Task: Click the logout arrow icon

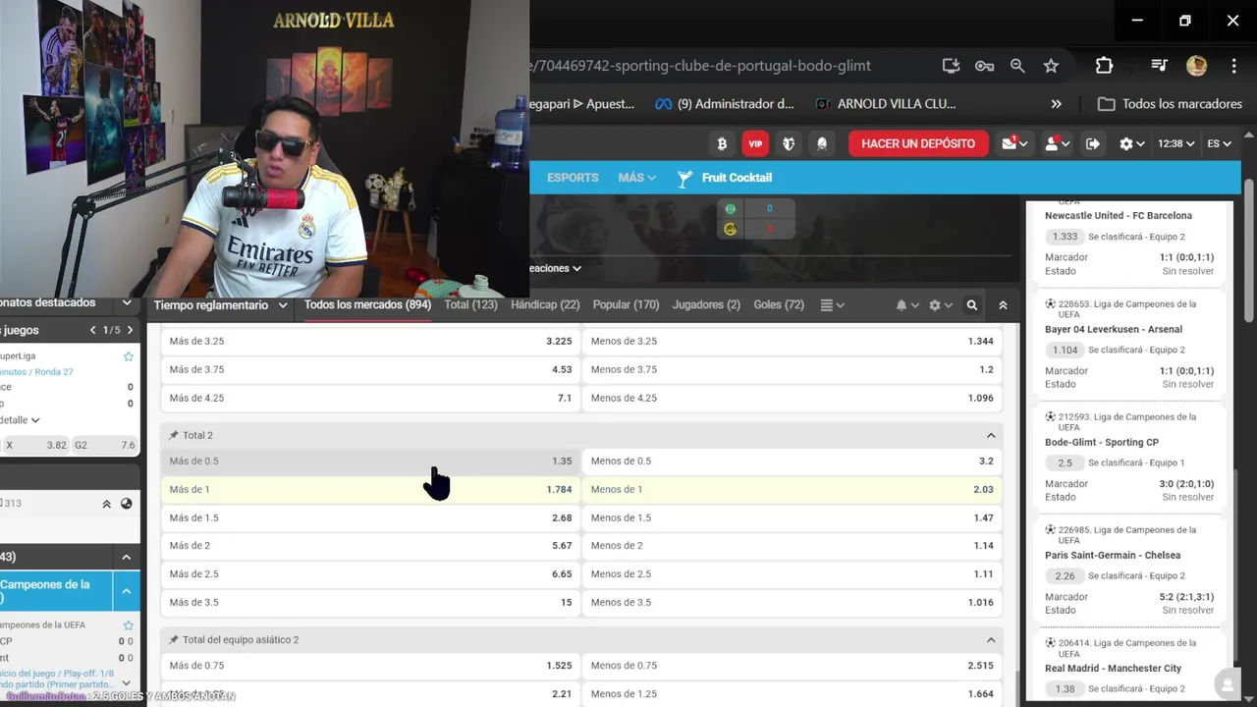Action: [x=1093, y=143]
